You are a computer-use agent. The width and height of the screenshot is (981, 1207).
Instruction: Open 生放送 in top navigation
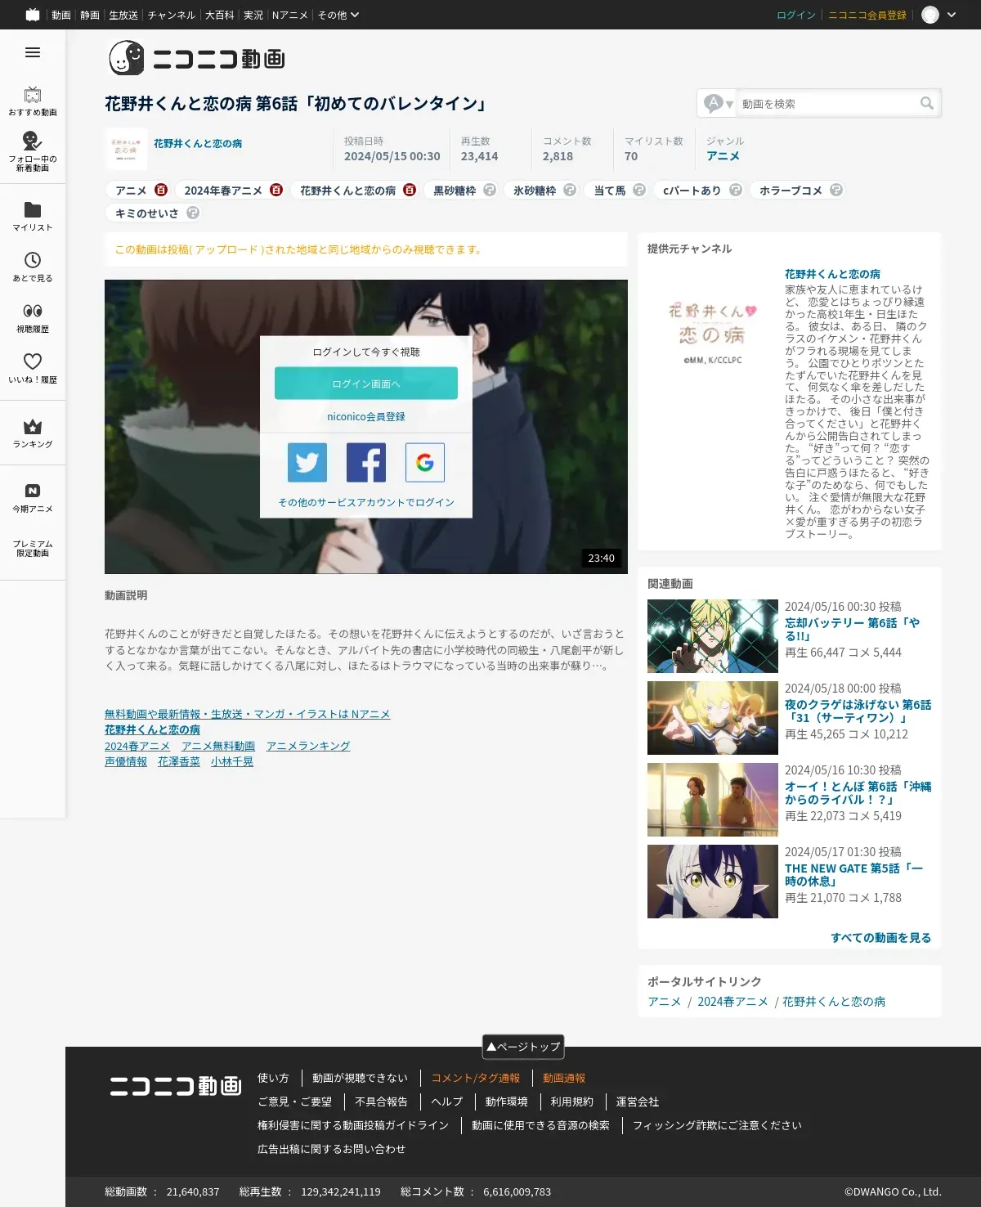(123, 15)
